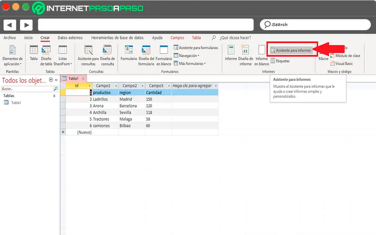Open the Campo3 column dropdown
The height and width of the screenshot is (235, 376).
point(169,86)
